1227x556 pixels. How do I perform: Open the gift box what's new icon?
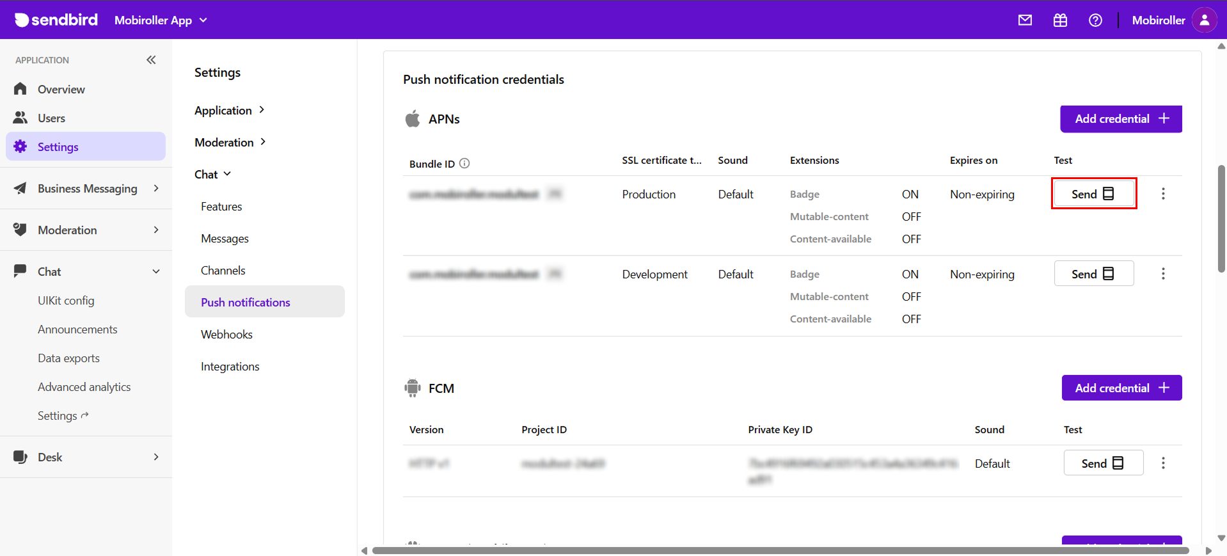click(x=1060, y=20)
